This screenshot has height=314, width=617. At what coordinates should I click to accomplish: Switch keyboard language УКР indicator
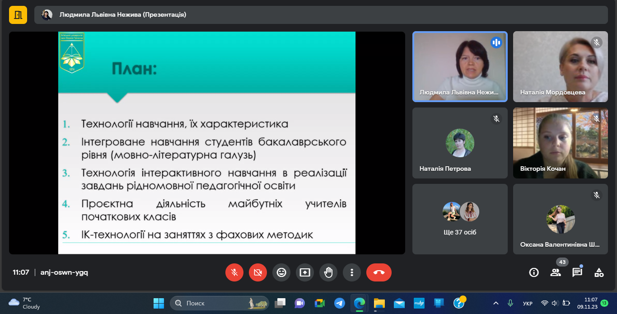(527, 303)
